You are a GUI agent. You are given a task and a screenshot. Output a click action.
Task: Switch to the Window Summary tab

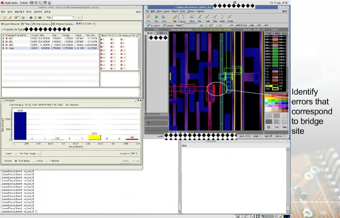(x=63, y=24)
